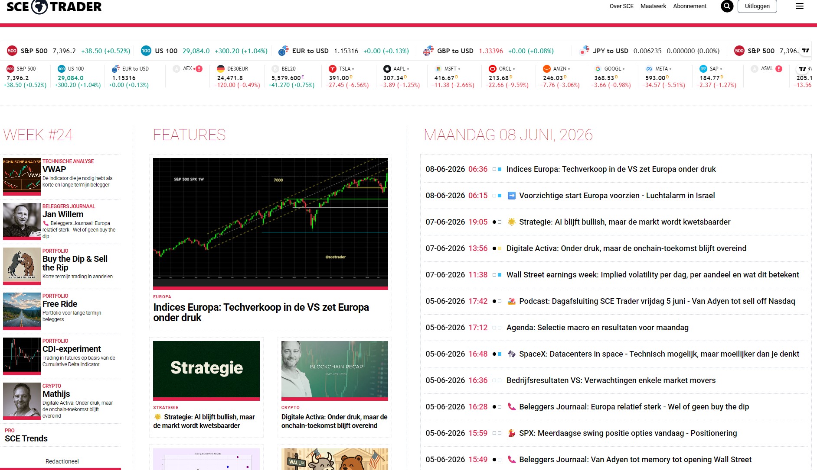Click the Jan Willem portrait thumbnail

[22, 222]
